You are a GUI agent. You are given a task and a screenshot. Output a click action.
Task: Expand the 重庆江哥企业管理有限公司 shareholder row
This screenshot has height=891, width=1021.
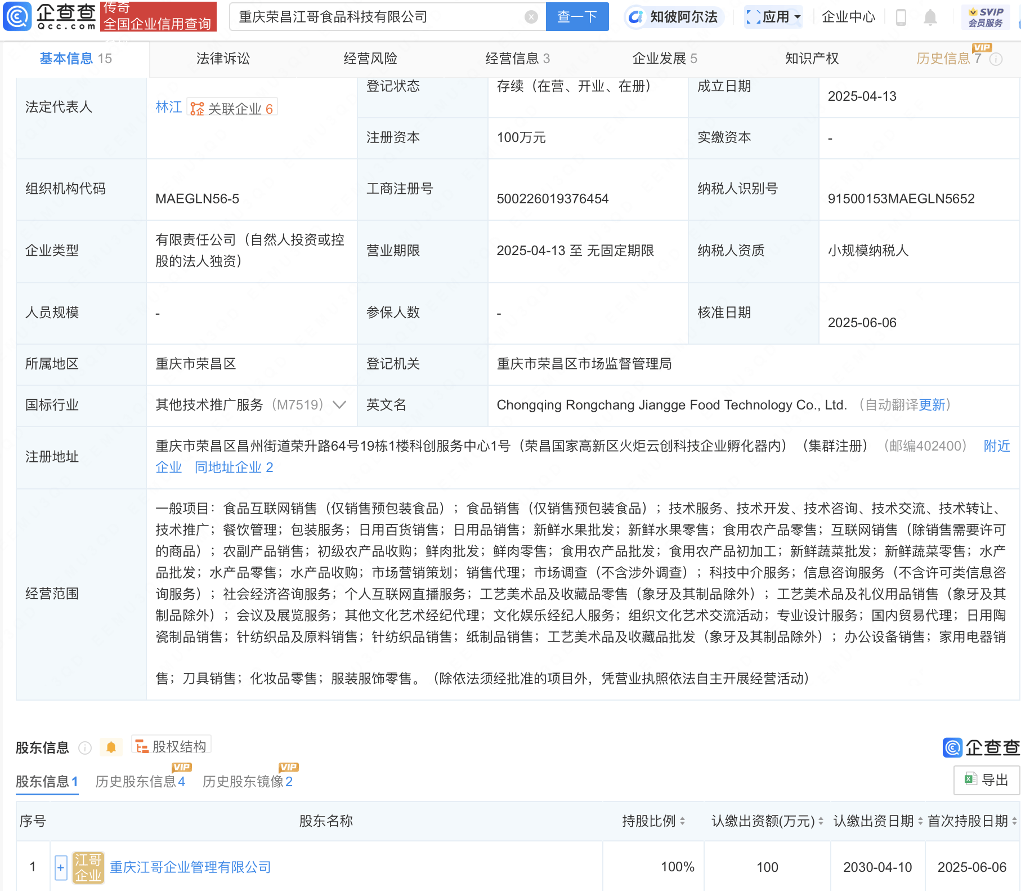61,867
